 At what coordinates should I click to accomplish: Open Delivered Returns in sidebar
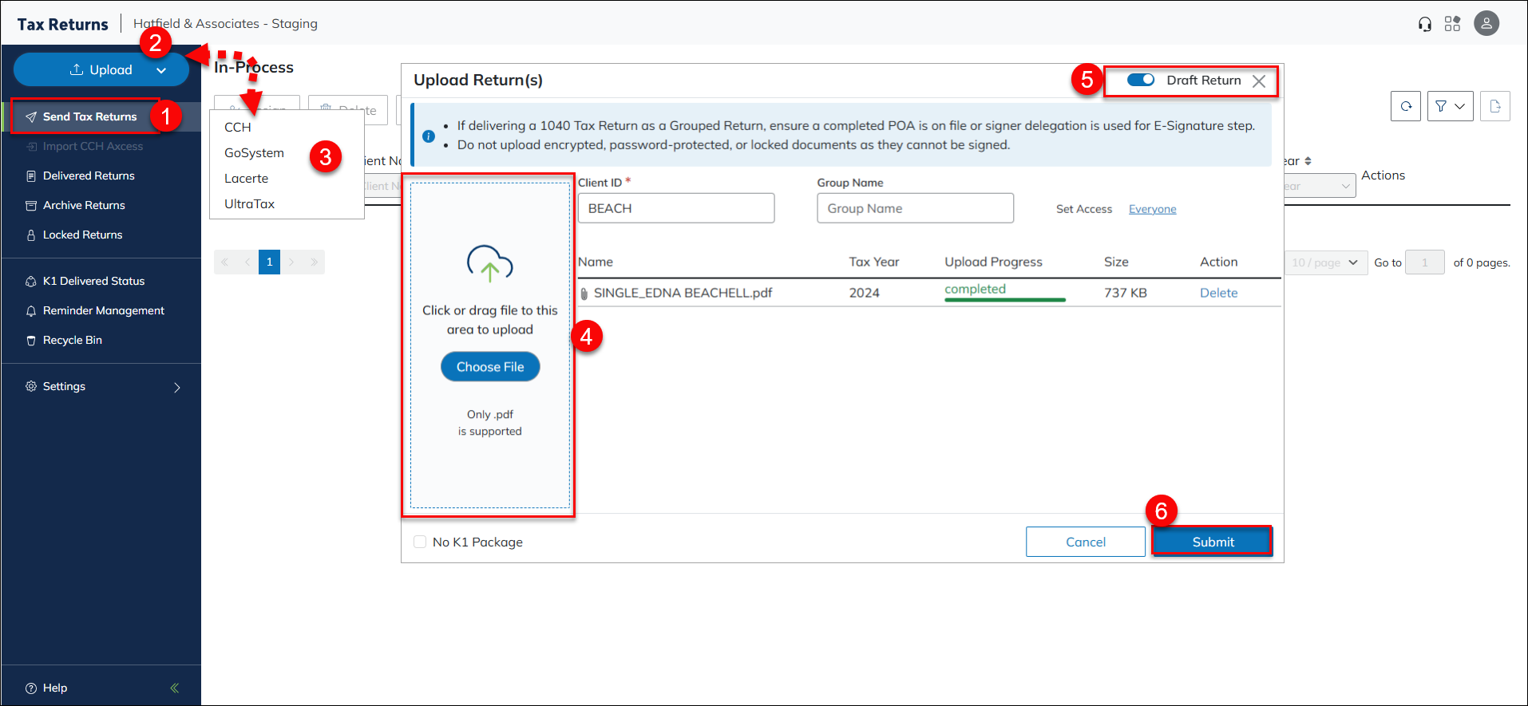pos(89,176)
